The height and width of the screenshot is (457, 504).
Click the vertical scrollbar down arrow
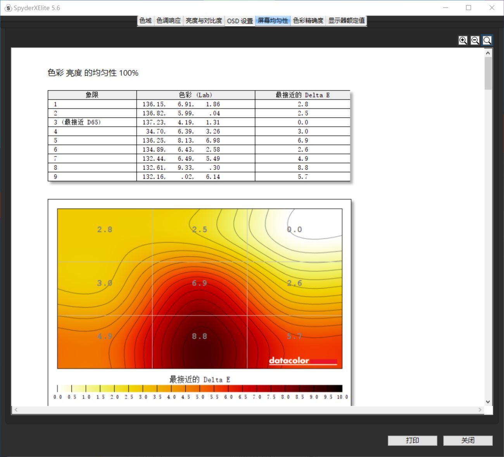(x=488, y=402)
